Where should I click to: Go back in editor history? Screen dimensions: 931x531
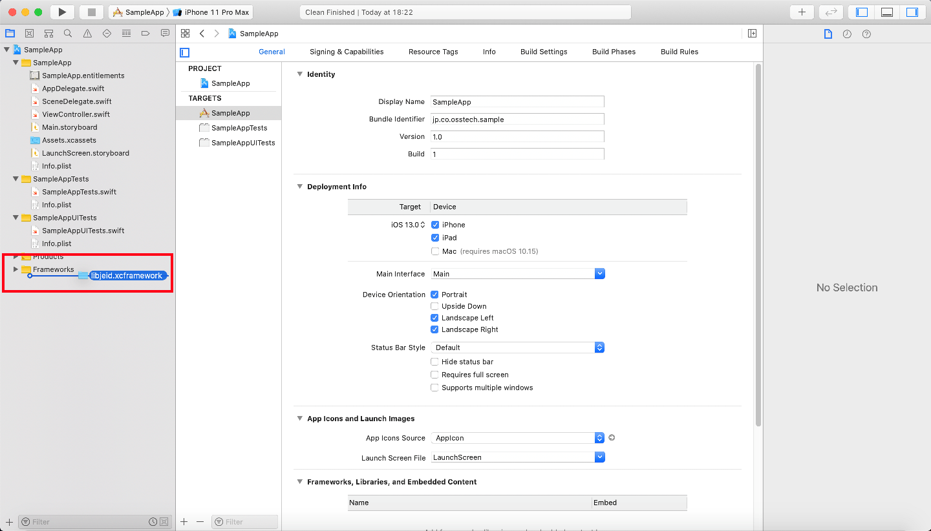click(x=202, y=34)
